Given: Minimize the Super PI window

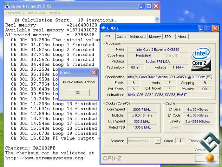Looking at the screenshot, I should (x=141, y=6).
